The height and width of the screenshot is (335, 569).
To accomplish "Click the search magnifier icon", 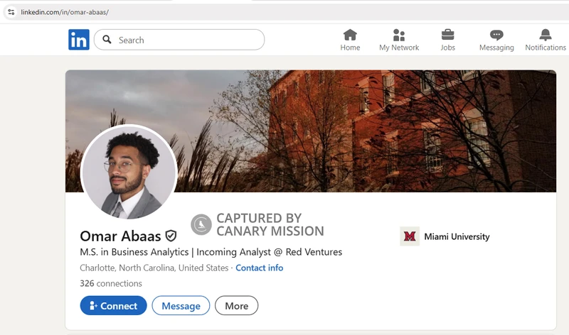I will [107, 40].
